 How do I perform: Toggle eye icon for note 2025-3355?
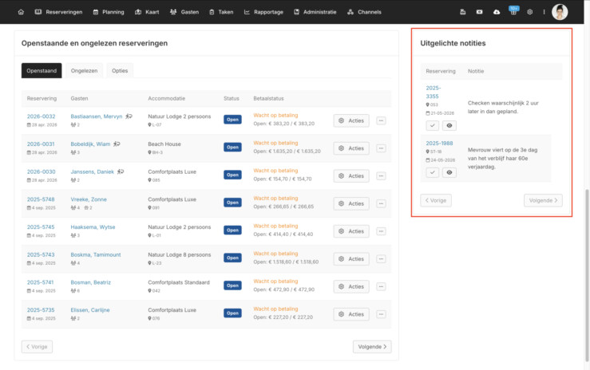(449, 125)
